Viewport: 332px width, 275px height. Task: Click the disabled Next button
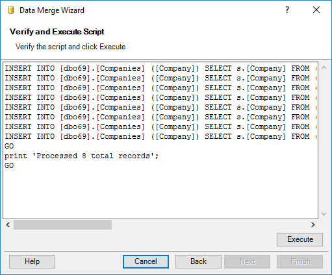coord(247,261)
